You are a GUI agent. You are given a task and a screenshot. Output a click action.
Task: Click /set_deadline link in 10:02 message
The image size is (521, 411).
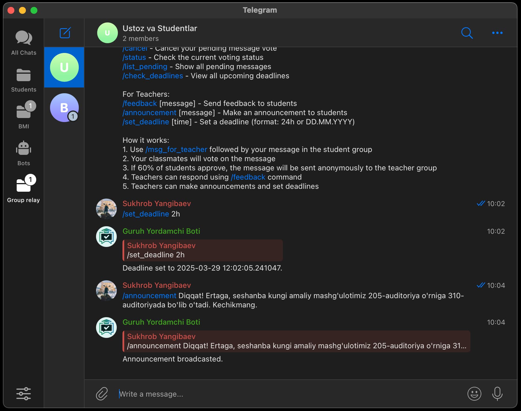[146, 214]
